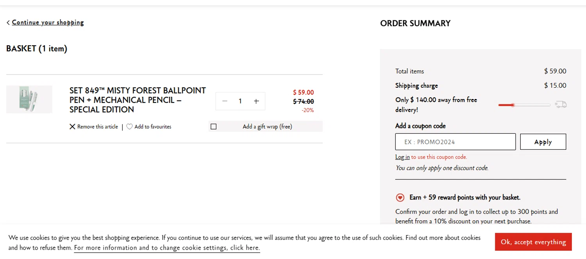The width and height of the screenshot is (586, 259).
Task: Focus the coupon code input field
Action: (455, 142)
